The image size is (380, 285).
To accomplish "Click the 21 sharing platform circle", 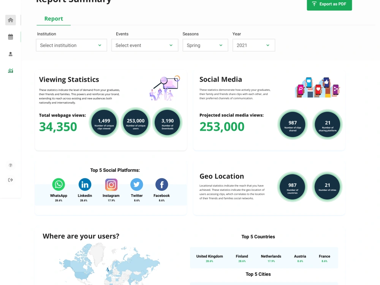I will [328, 124].
